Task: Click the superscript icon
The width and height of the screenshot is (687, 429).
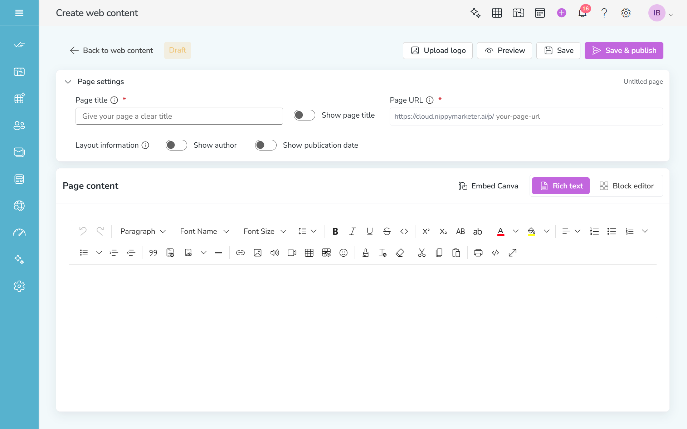Action: pyautogui.click(x=426, y=231)
